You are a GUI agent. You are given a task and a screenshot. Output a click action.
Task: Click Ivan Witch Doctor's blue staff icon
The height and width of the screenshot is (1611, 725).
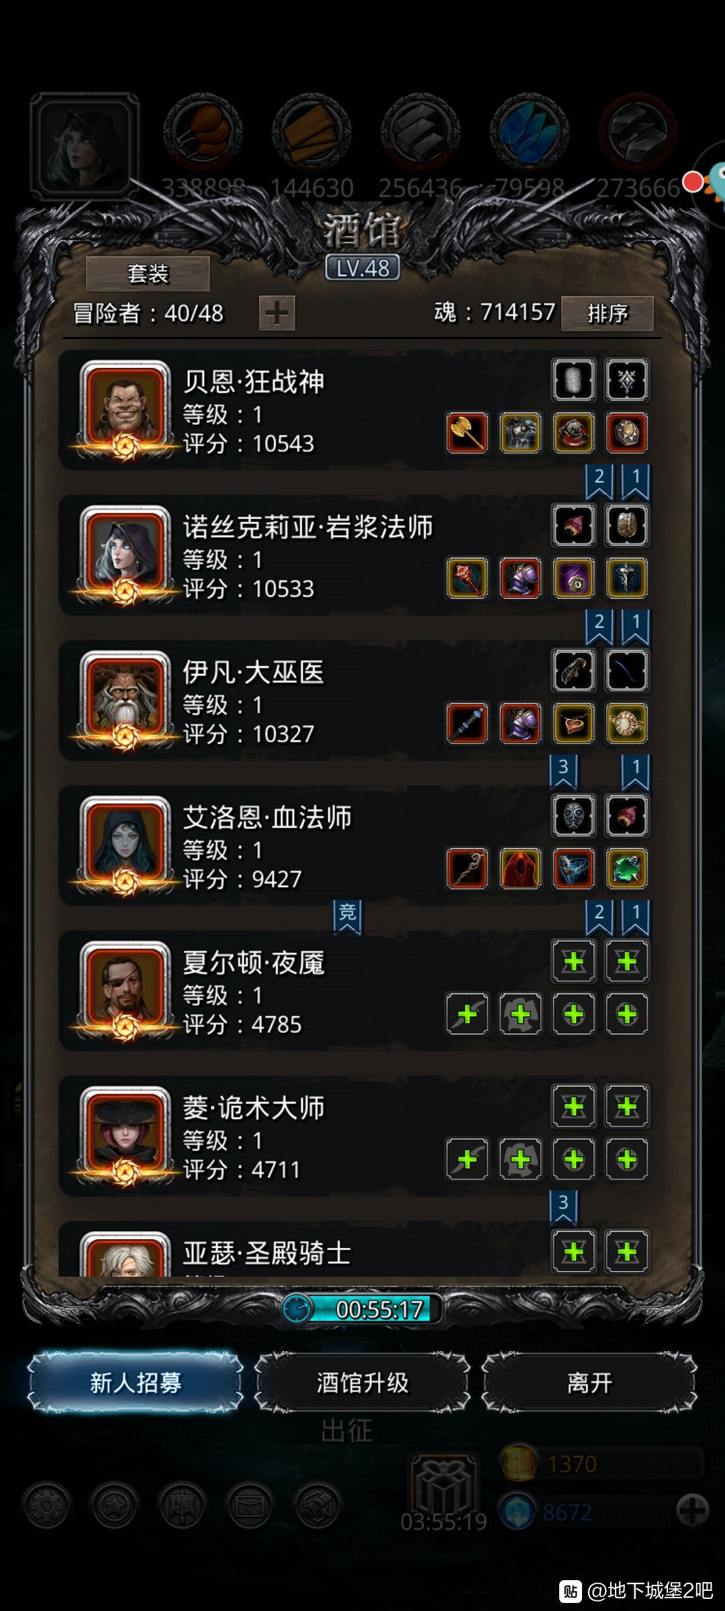[467, 723]
